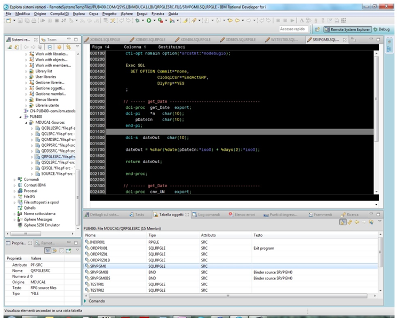Viewport: 398px width, 319px height.
Task: Close the Tabella oggetti tab
Action: 187,214
